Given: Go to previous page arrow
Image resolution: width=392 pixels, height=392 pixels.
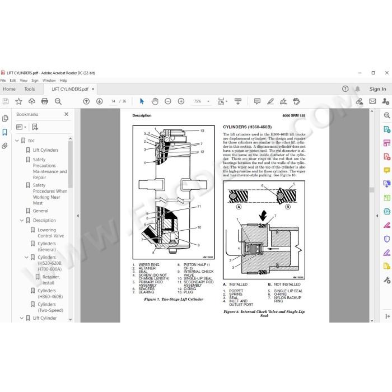Looking at the screenshot, I should 86,101.
